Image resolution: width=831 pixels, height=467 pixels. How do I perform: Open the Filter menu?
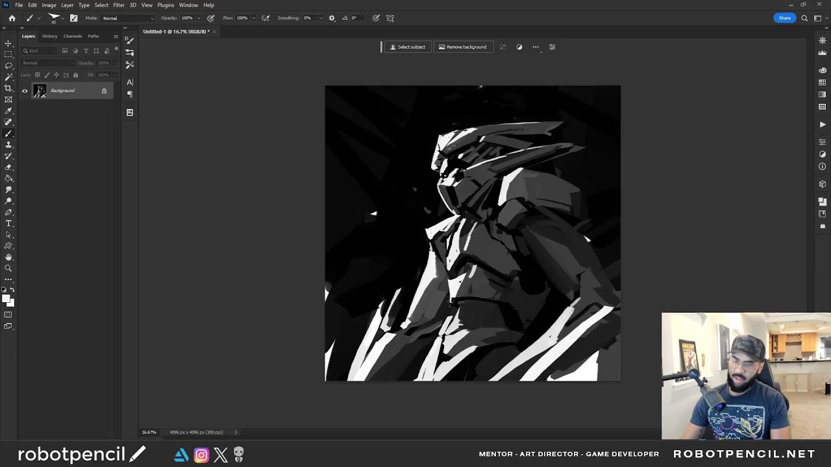[x=119, y=5]
